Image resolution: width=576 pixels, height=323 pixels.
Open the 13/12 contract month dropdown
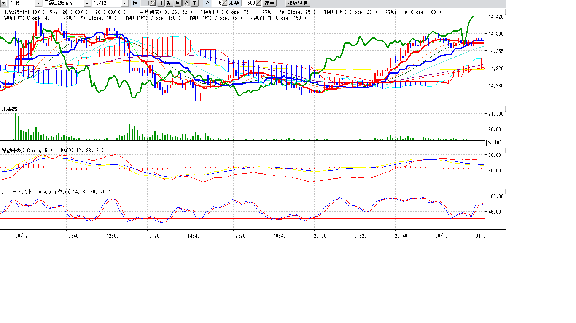coord(124,3)
